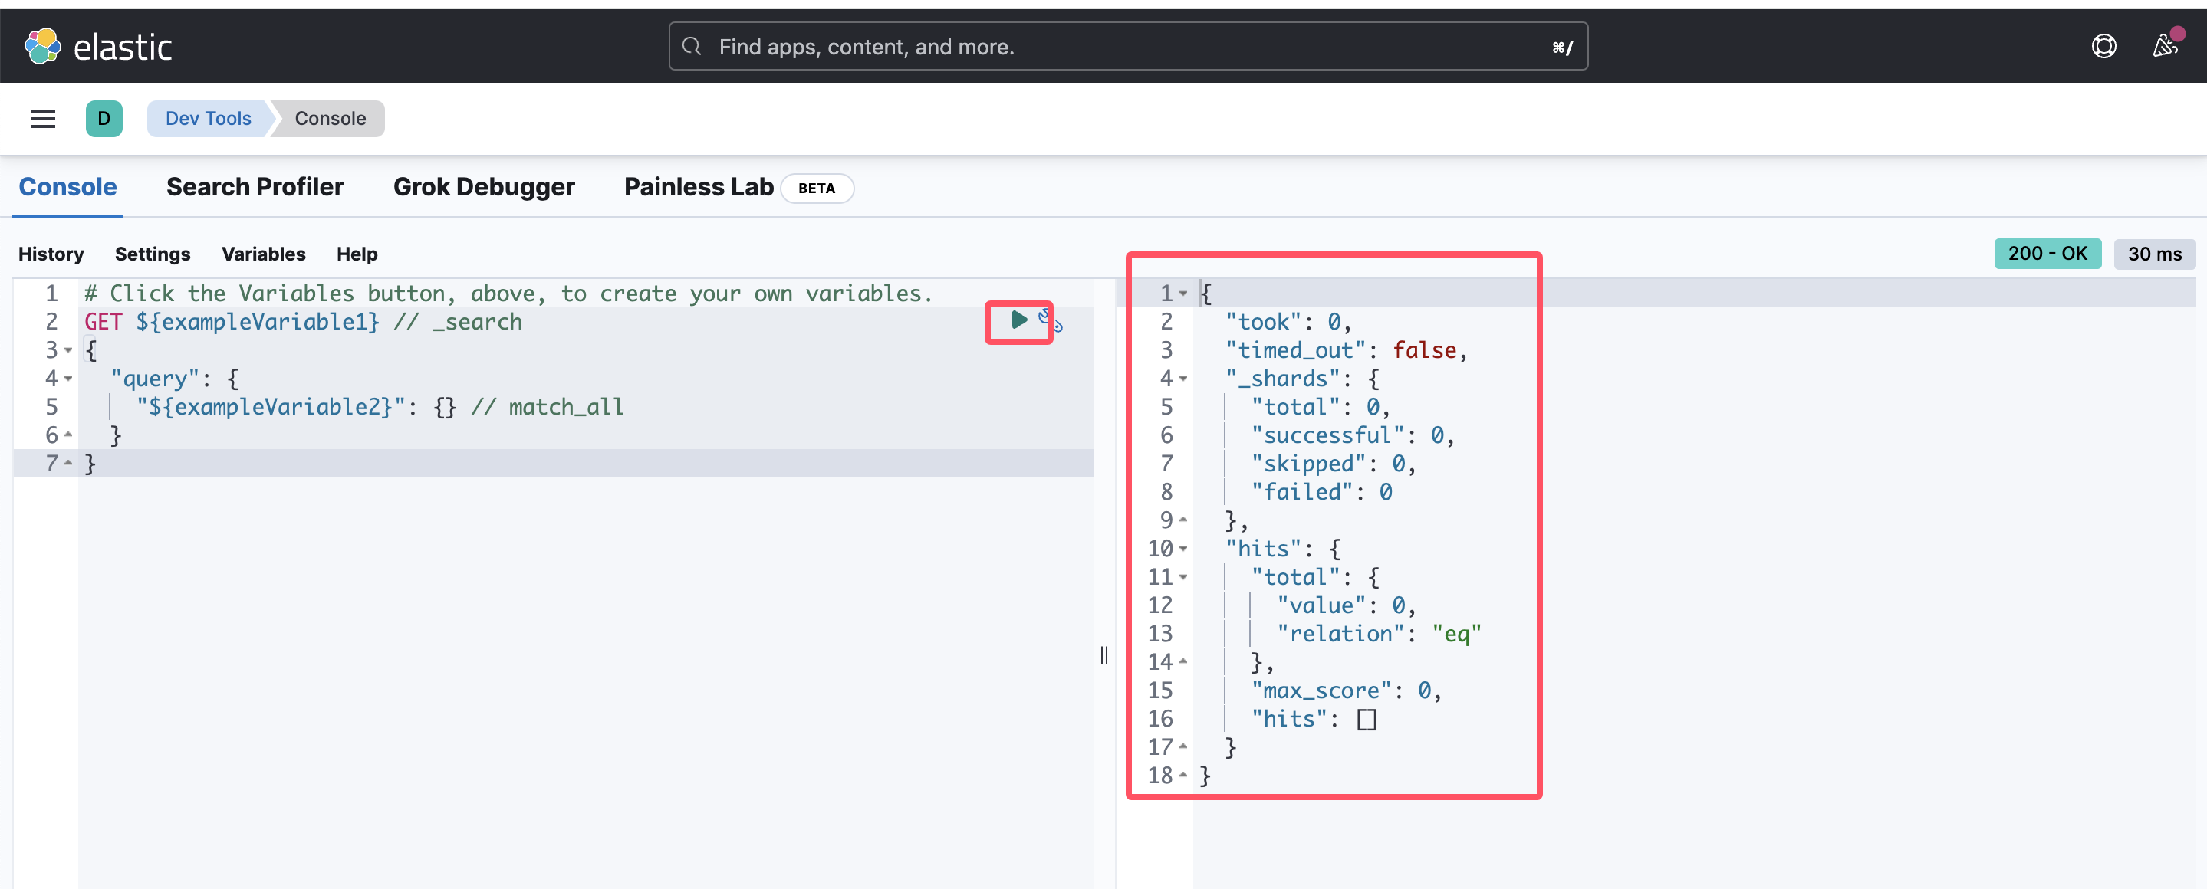Collapse the hits object on response line 10
The image size is (2207, 889).
1183,549
